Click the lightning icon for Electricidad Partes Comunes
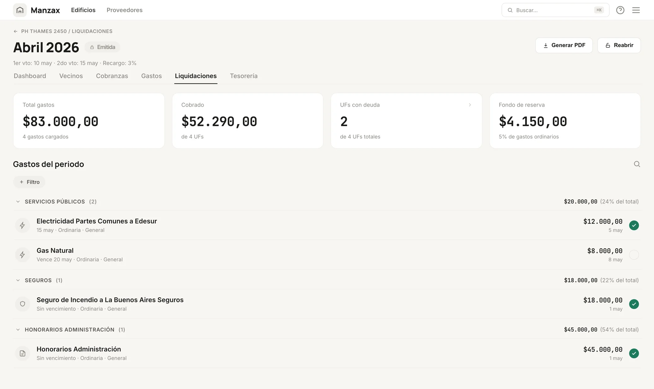 (x=22, y=225)
